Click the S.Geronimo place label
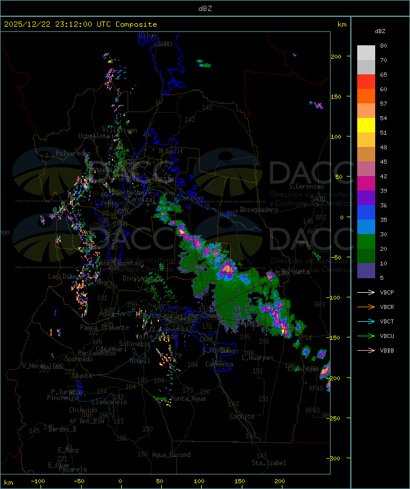 (306, 186)
